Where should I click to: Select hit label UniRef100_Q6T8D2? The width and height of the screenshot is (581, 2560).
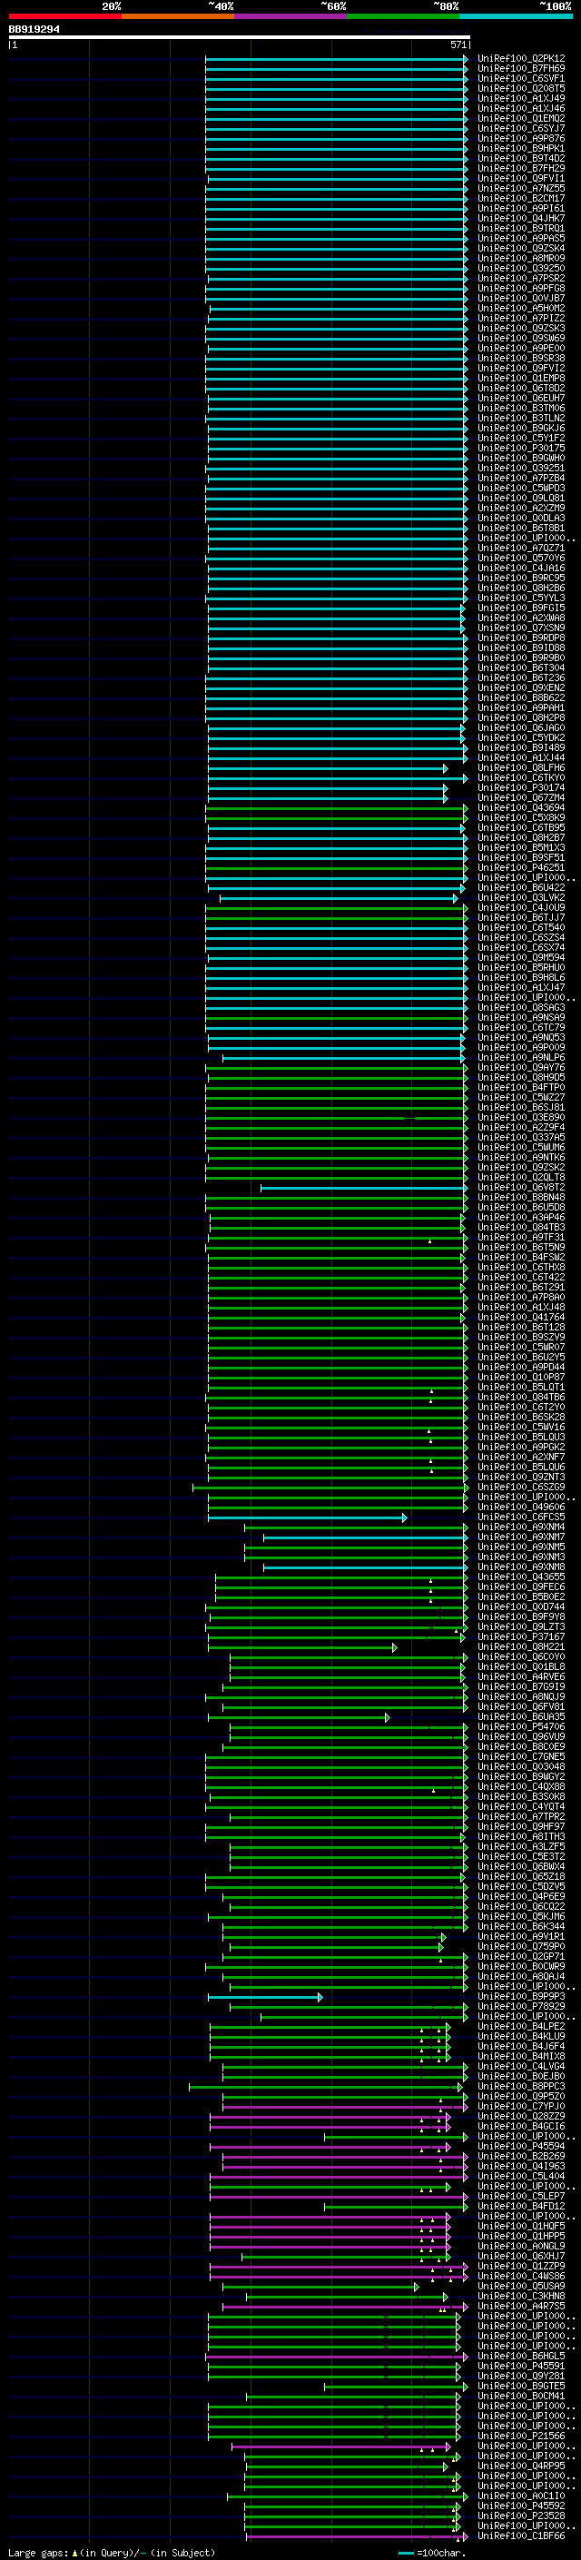tap(521, 389)
